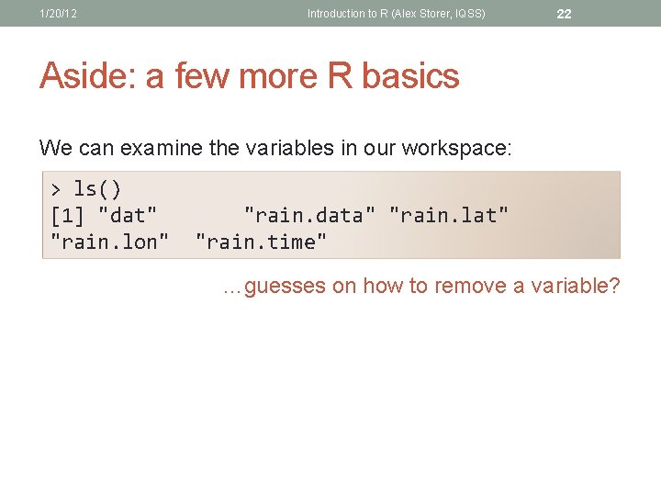Click the sentence about examining workspace variables

point(275,148)
